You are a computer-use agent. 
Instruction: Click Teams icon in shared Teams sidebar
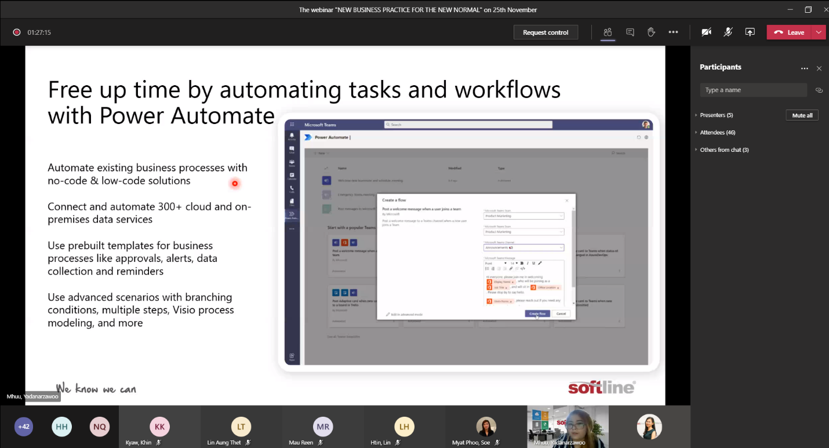click(292, 163)
